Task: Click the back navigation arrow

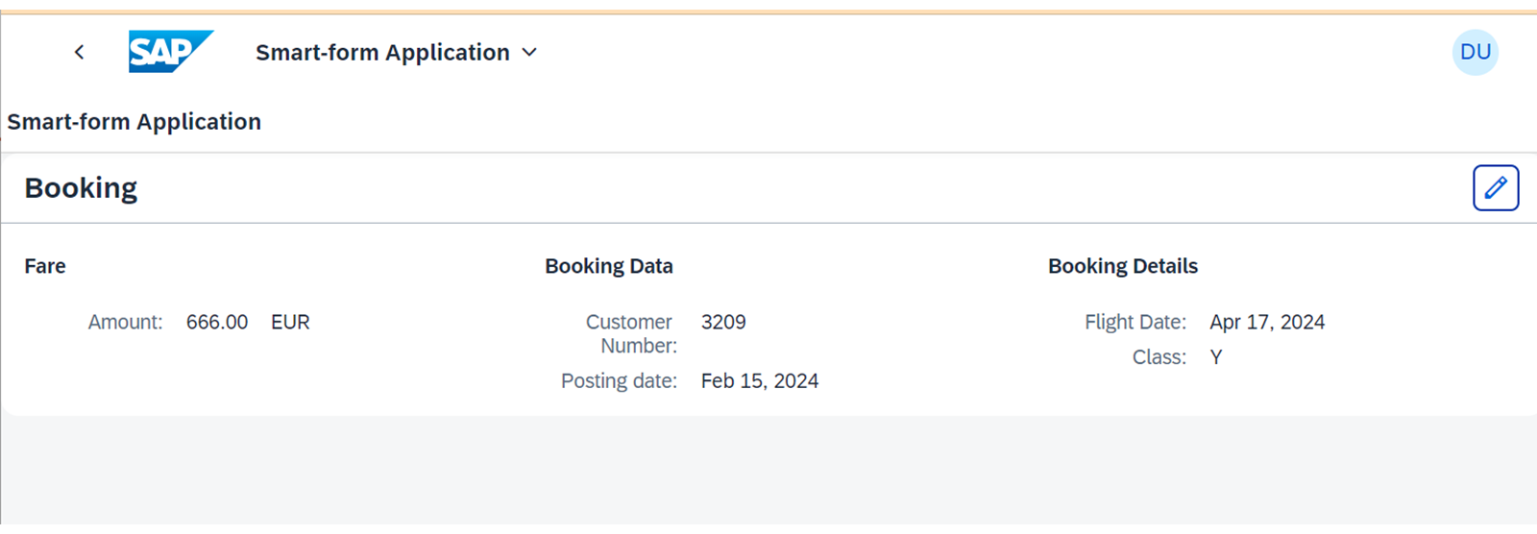Action: pos(79,52)
